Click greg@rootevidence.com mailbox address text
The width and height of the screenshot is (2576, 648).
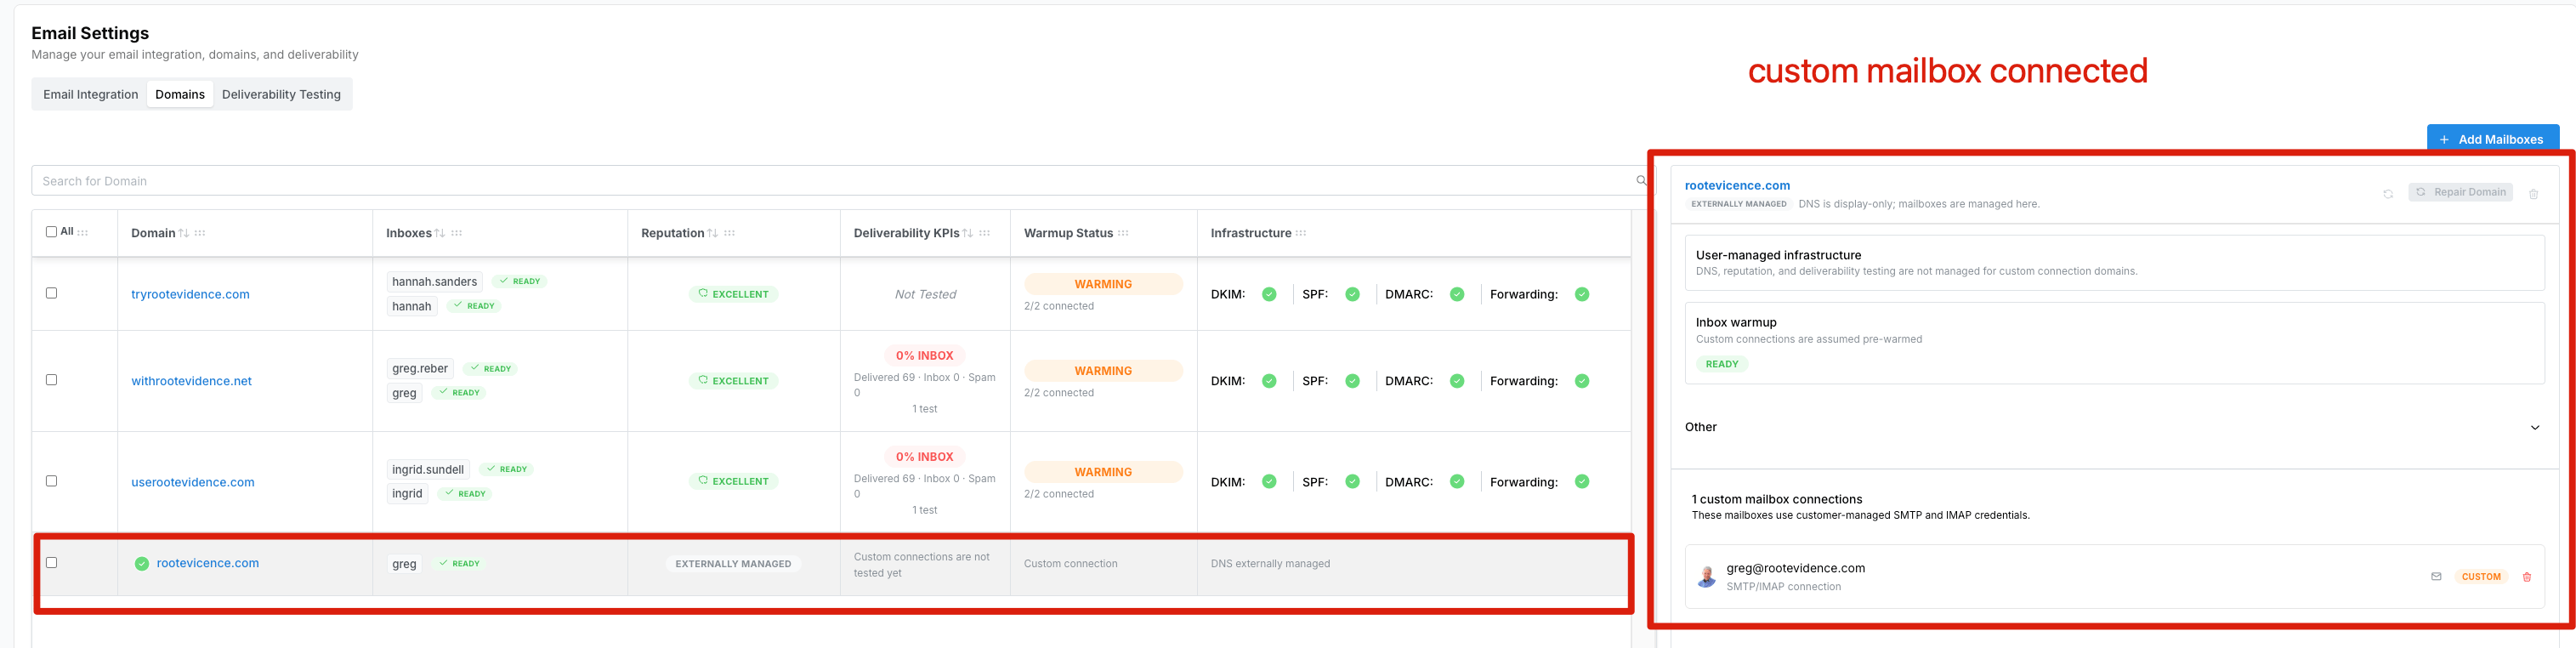tap(1795, 568)
